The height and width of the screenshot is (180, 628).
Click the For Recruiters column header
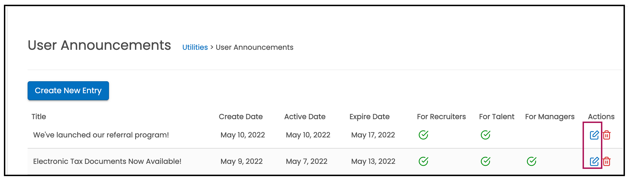point(441,117)
